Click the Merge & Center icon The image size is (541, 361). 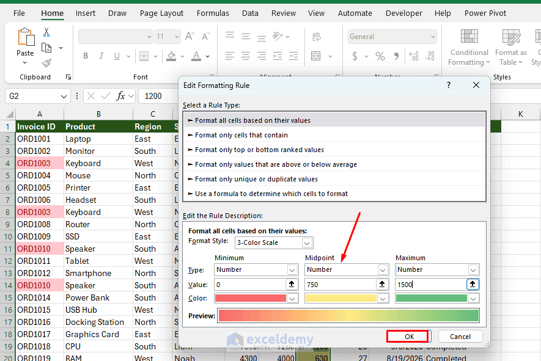[315, 56]
